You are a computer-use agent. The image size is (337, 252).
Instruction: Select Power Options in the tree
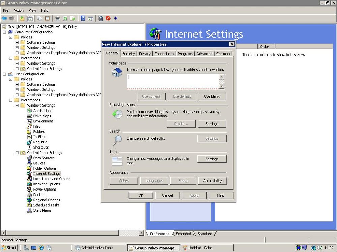(45, 190)
